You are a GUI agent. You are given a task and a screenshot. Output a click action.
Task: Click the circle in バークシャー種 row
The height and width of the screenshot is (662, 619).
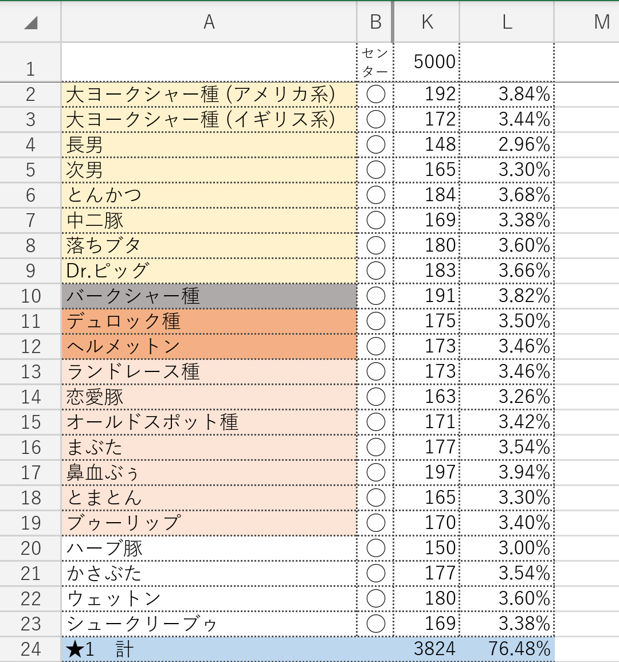coord(375,296)
